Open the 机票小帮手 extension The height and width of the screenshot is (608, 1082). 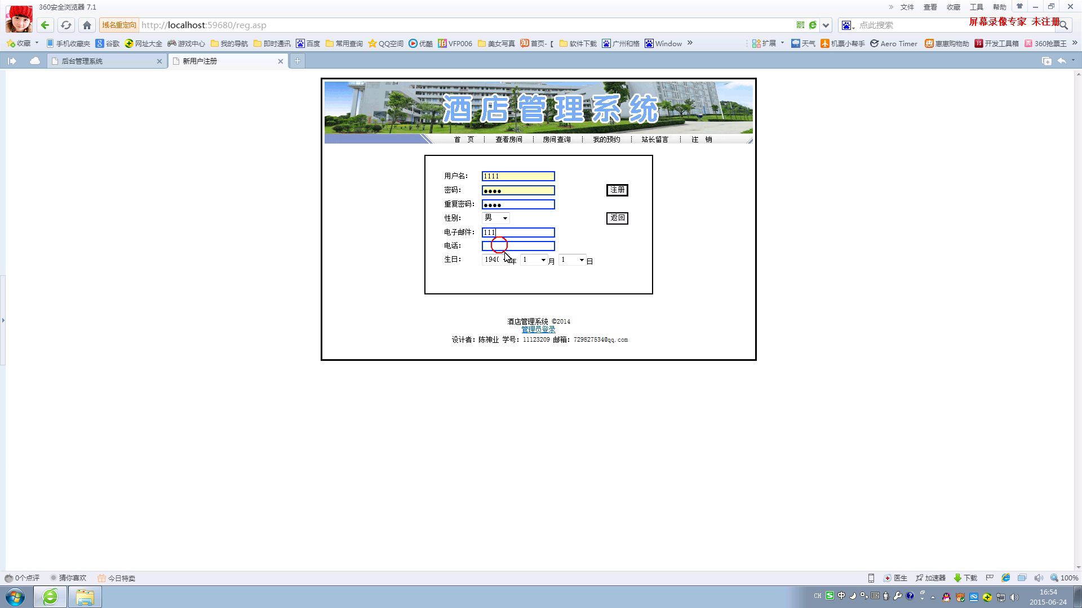point(842,43)
